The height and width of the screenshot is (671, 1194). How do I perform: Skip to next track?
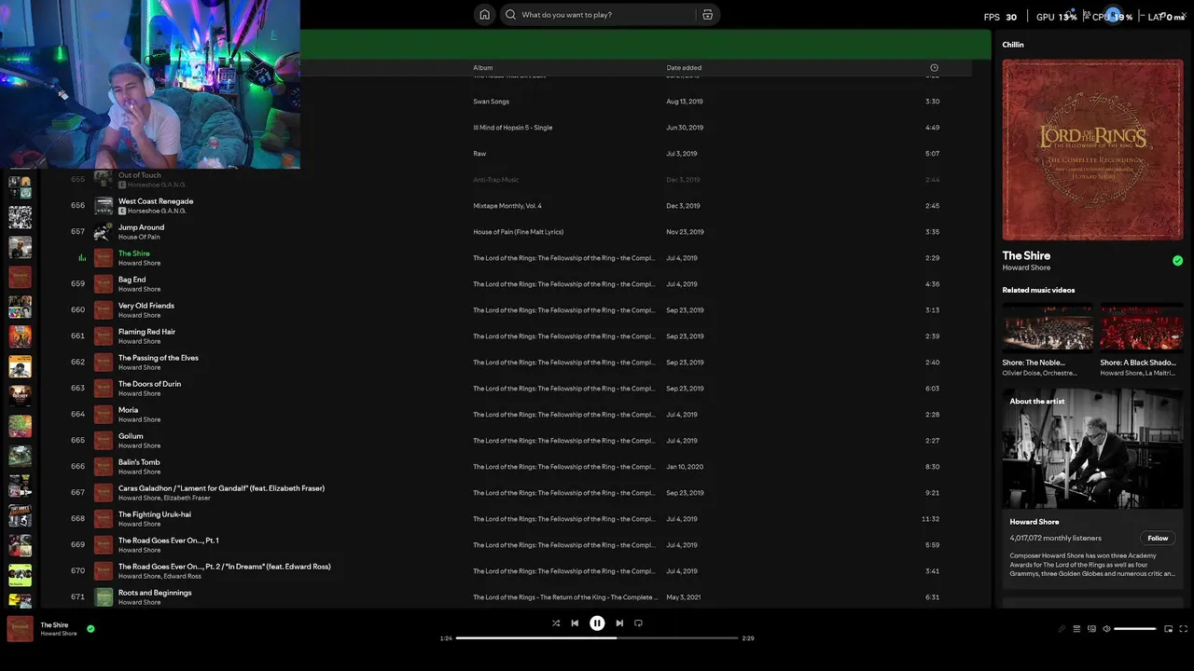[x=619, y=623]
